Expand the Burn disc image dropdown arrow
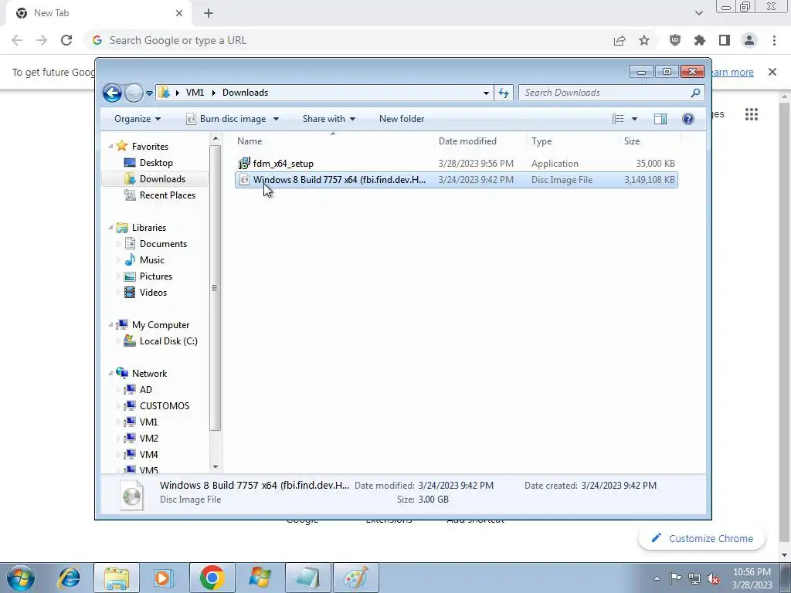The height and width of the screenshot is (593, 791). [x=276, y=119]
